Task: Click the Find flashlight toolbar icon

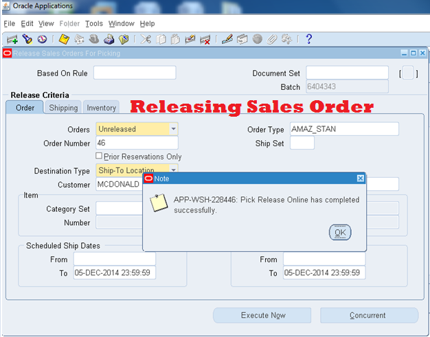Action: click(27, 39)
